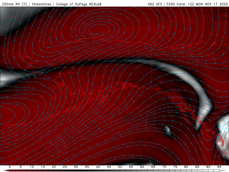Click the '90' tick label on colorbar
This screenshot has width=229, height=172.
pyautogui.click(x=208, y=167)
